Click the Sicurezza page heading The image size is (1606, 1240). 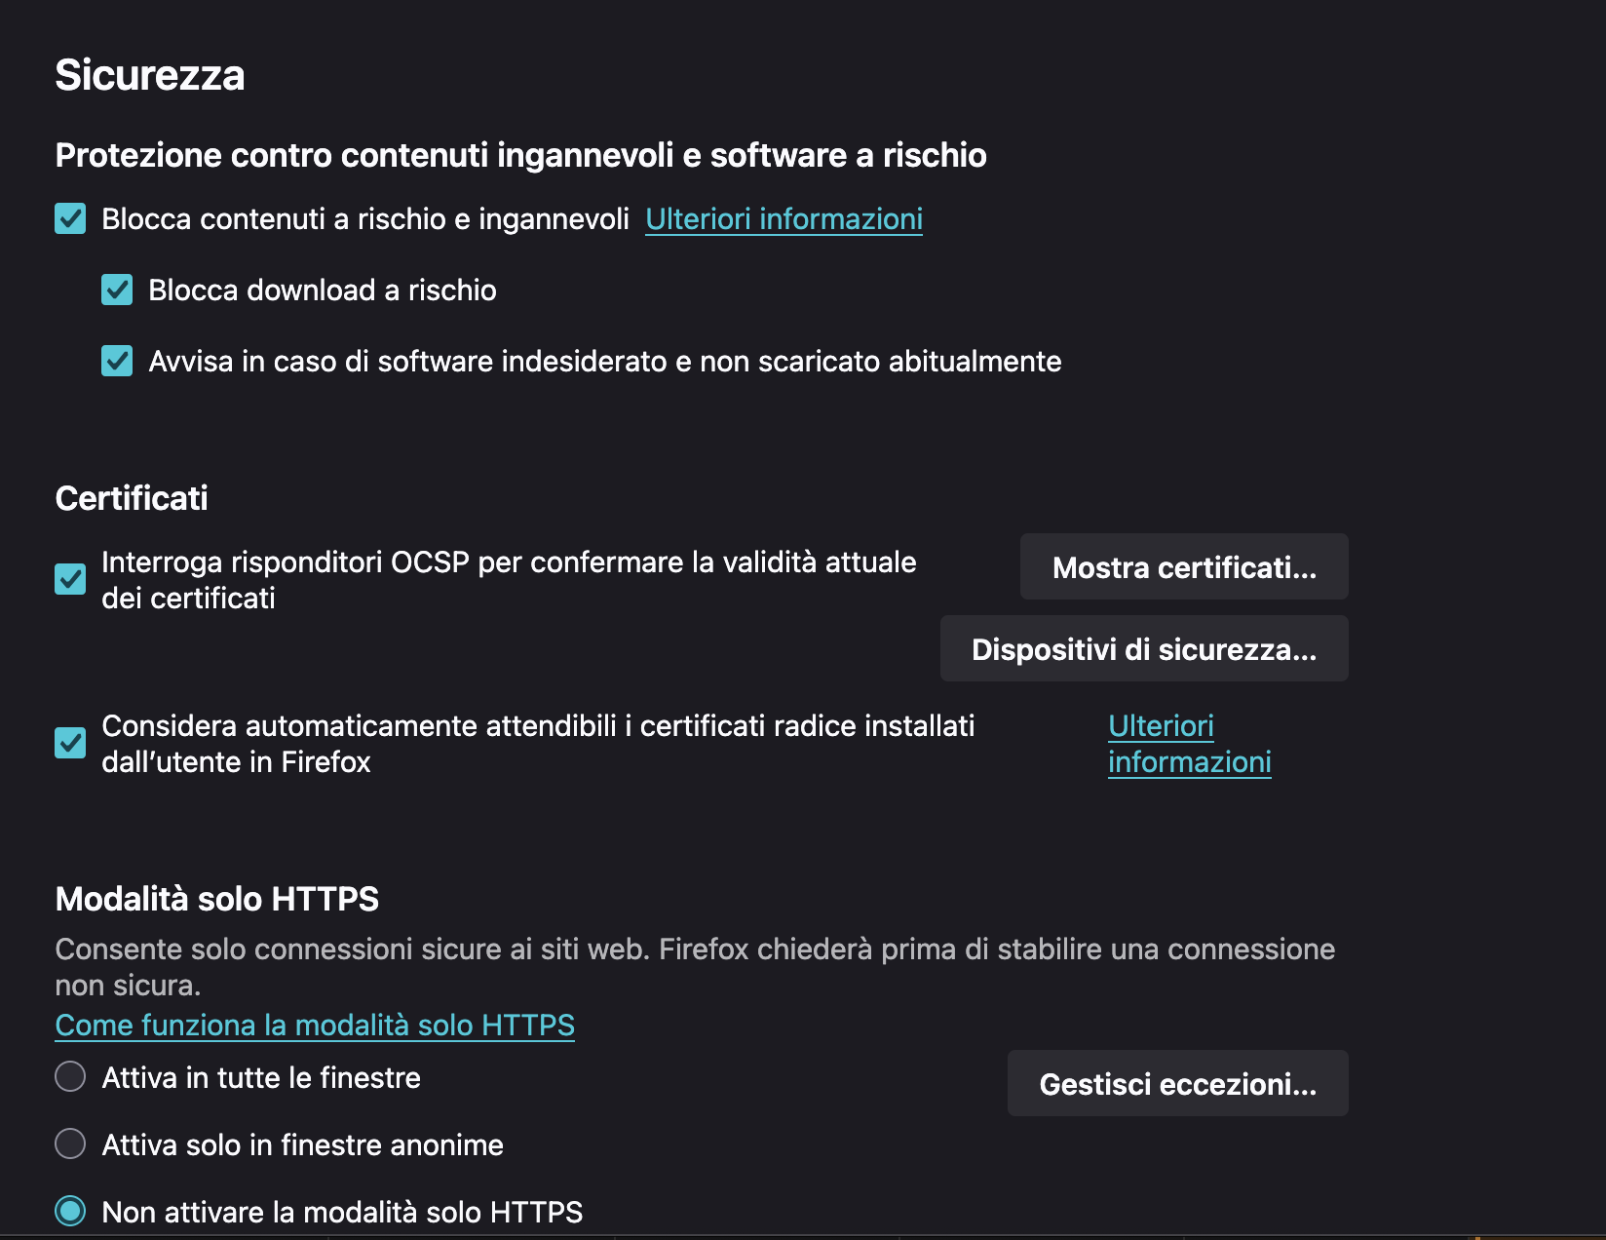(150, 75)
